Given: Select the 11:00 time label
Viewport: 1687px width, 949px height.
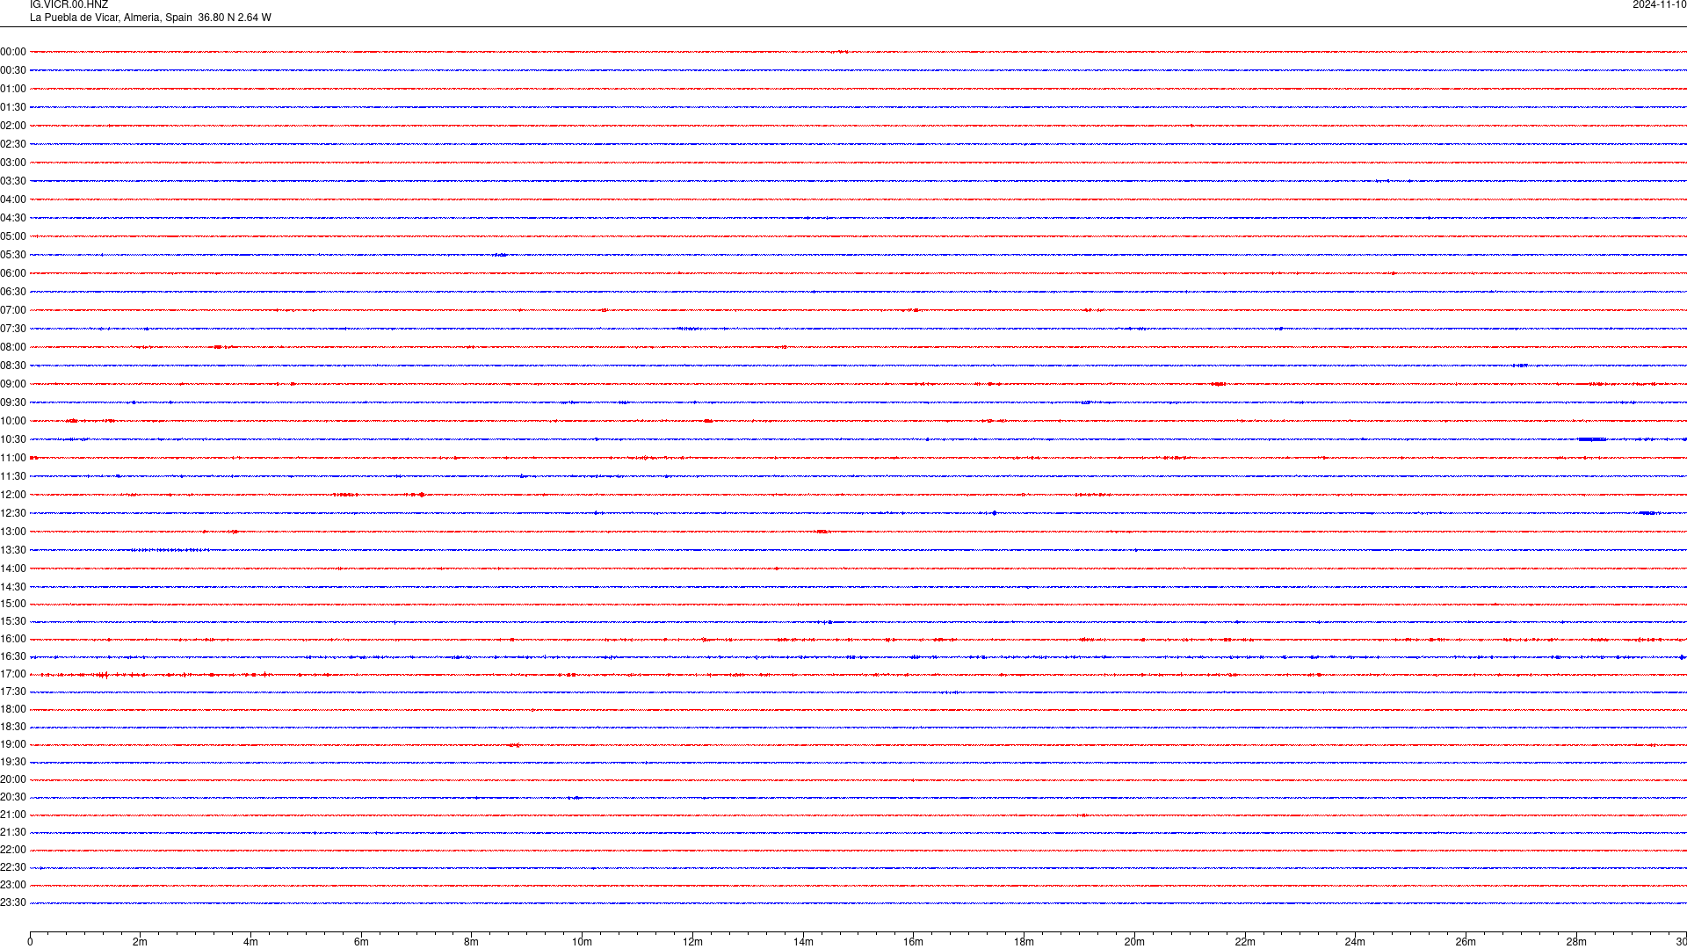Looking at the screenshot, I should click(13, 458).
